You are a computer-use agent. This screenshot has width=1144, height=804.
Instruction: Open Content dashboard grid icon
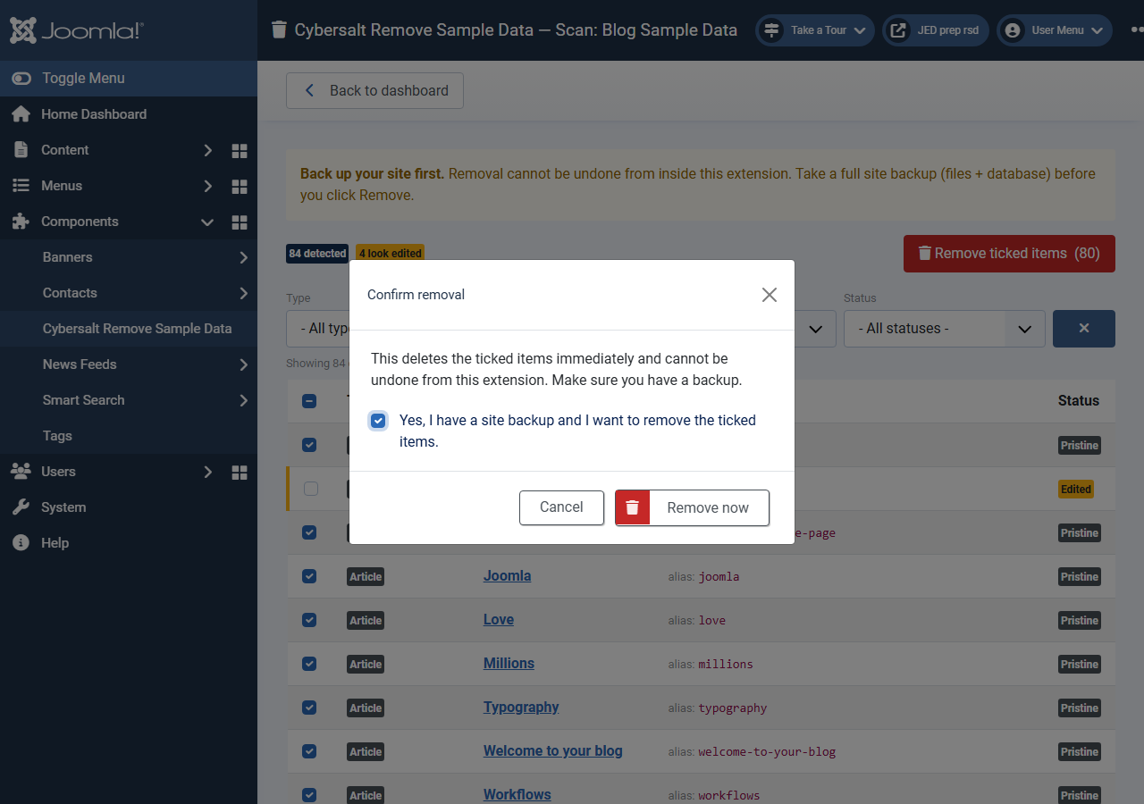click(240, 150)
